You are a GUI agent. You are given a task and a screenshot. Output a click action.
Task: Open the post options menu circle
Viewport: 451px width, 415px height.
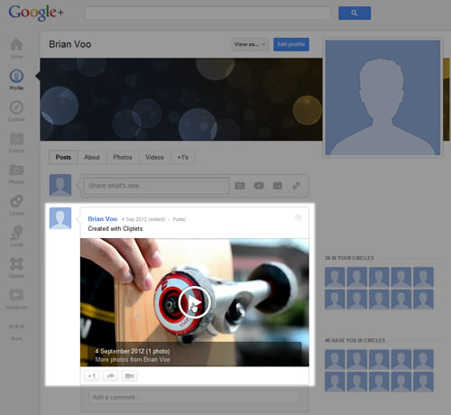pos(298,217)
